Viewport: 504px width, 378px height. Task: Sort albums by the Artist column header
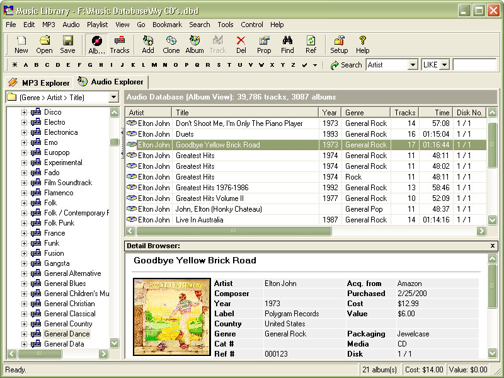click(x=149, y=113)
